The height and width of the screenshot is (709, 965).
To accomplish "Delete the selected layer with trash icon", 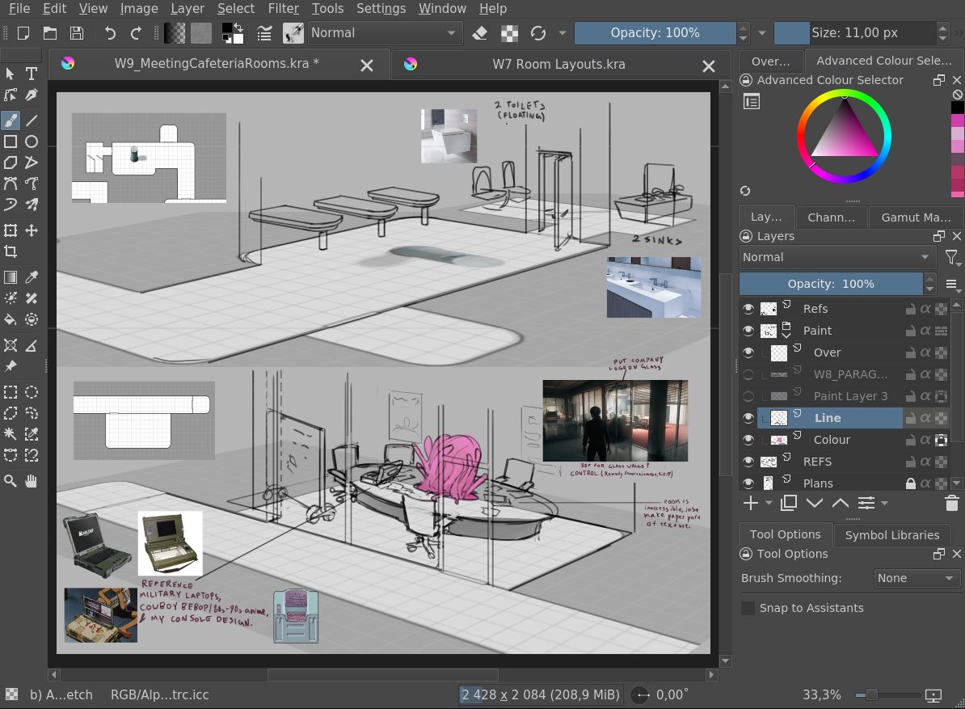I will (951, 504).
